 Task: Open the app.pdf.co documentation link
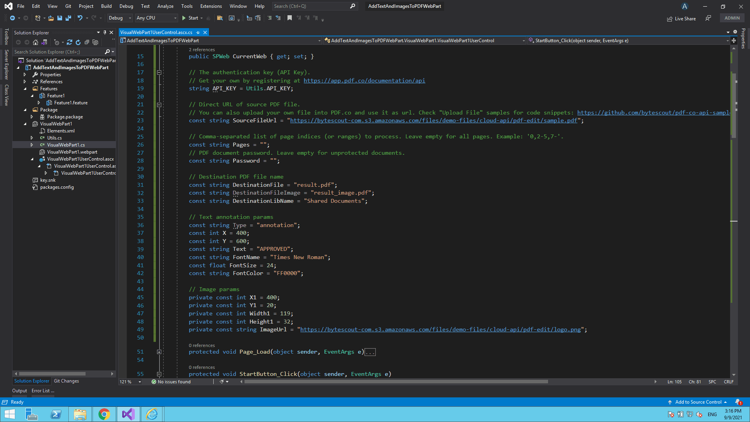point(364,80)
